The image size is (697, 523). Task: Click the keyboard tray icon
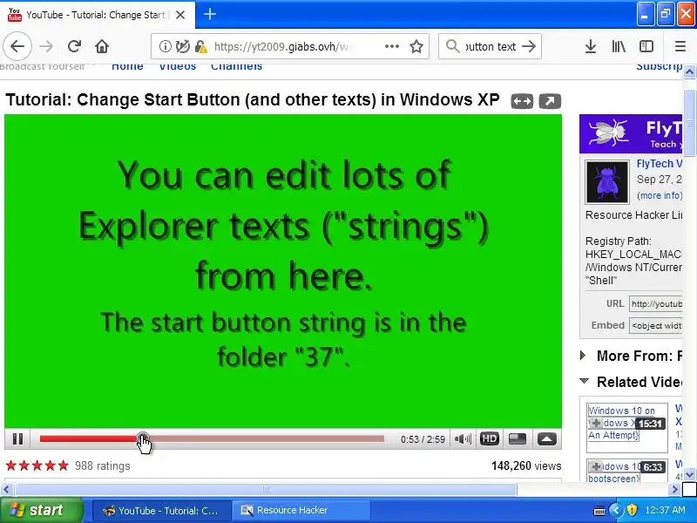(599, 511)
